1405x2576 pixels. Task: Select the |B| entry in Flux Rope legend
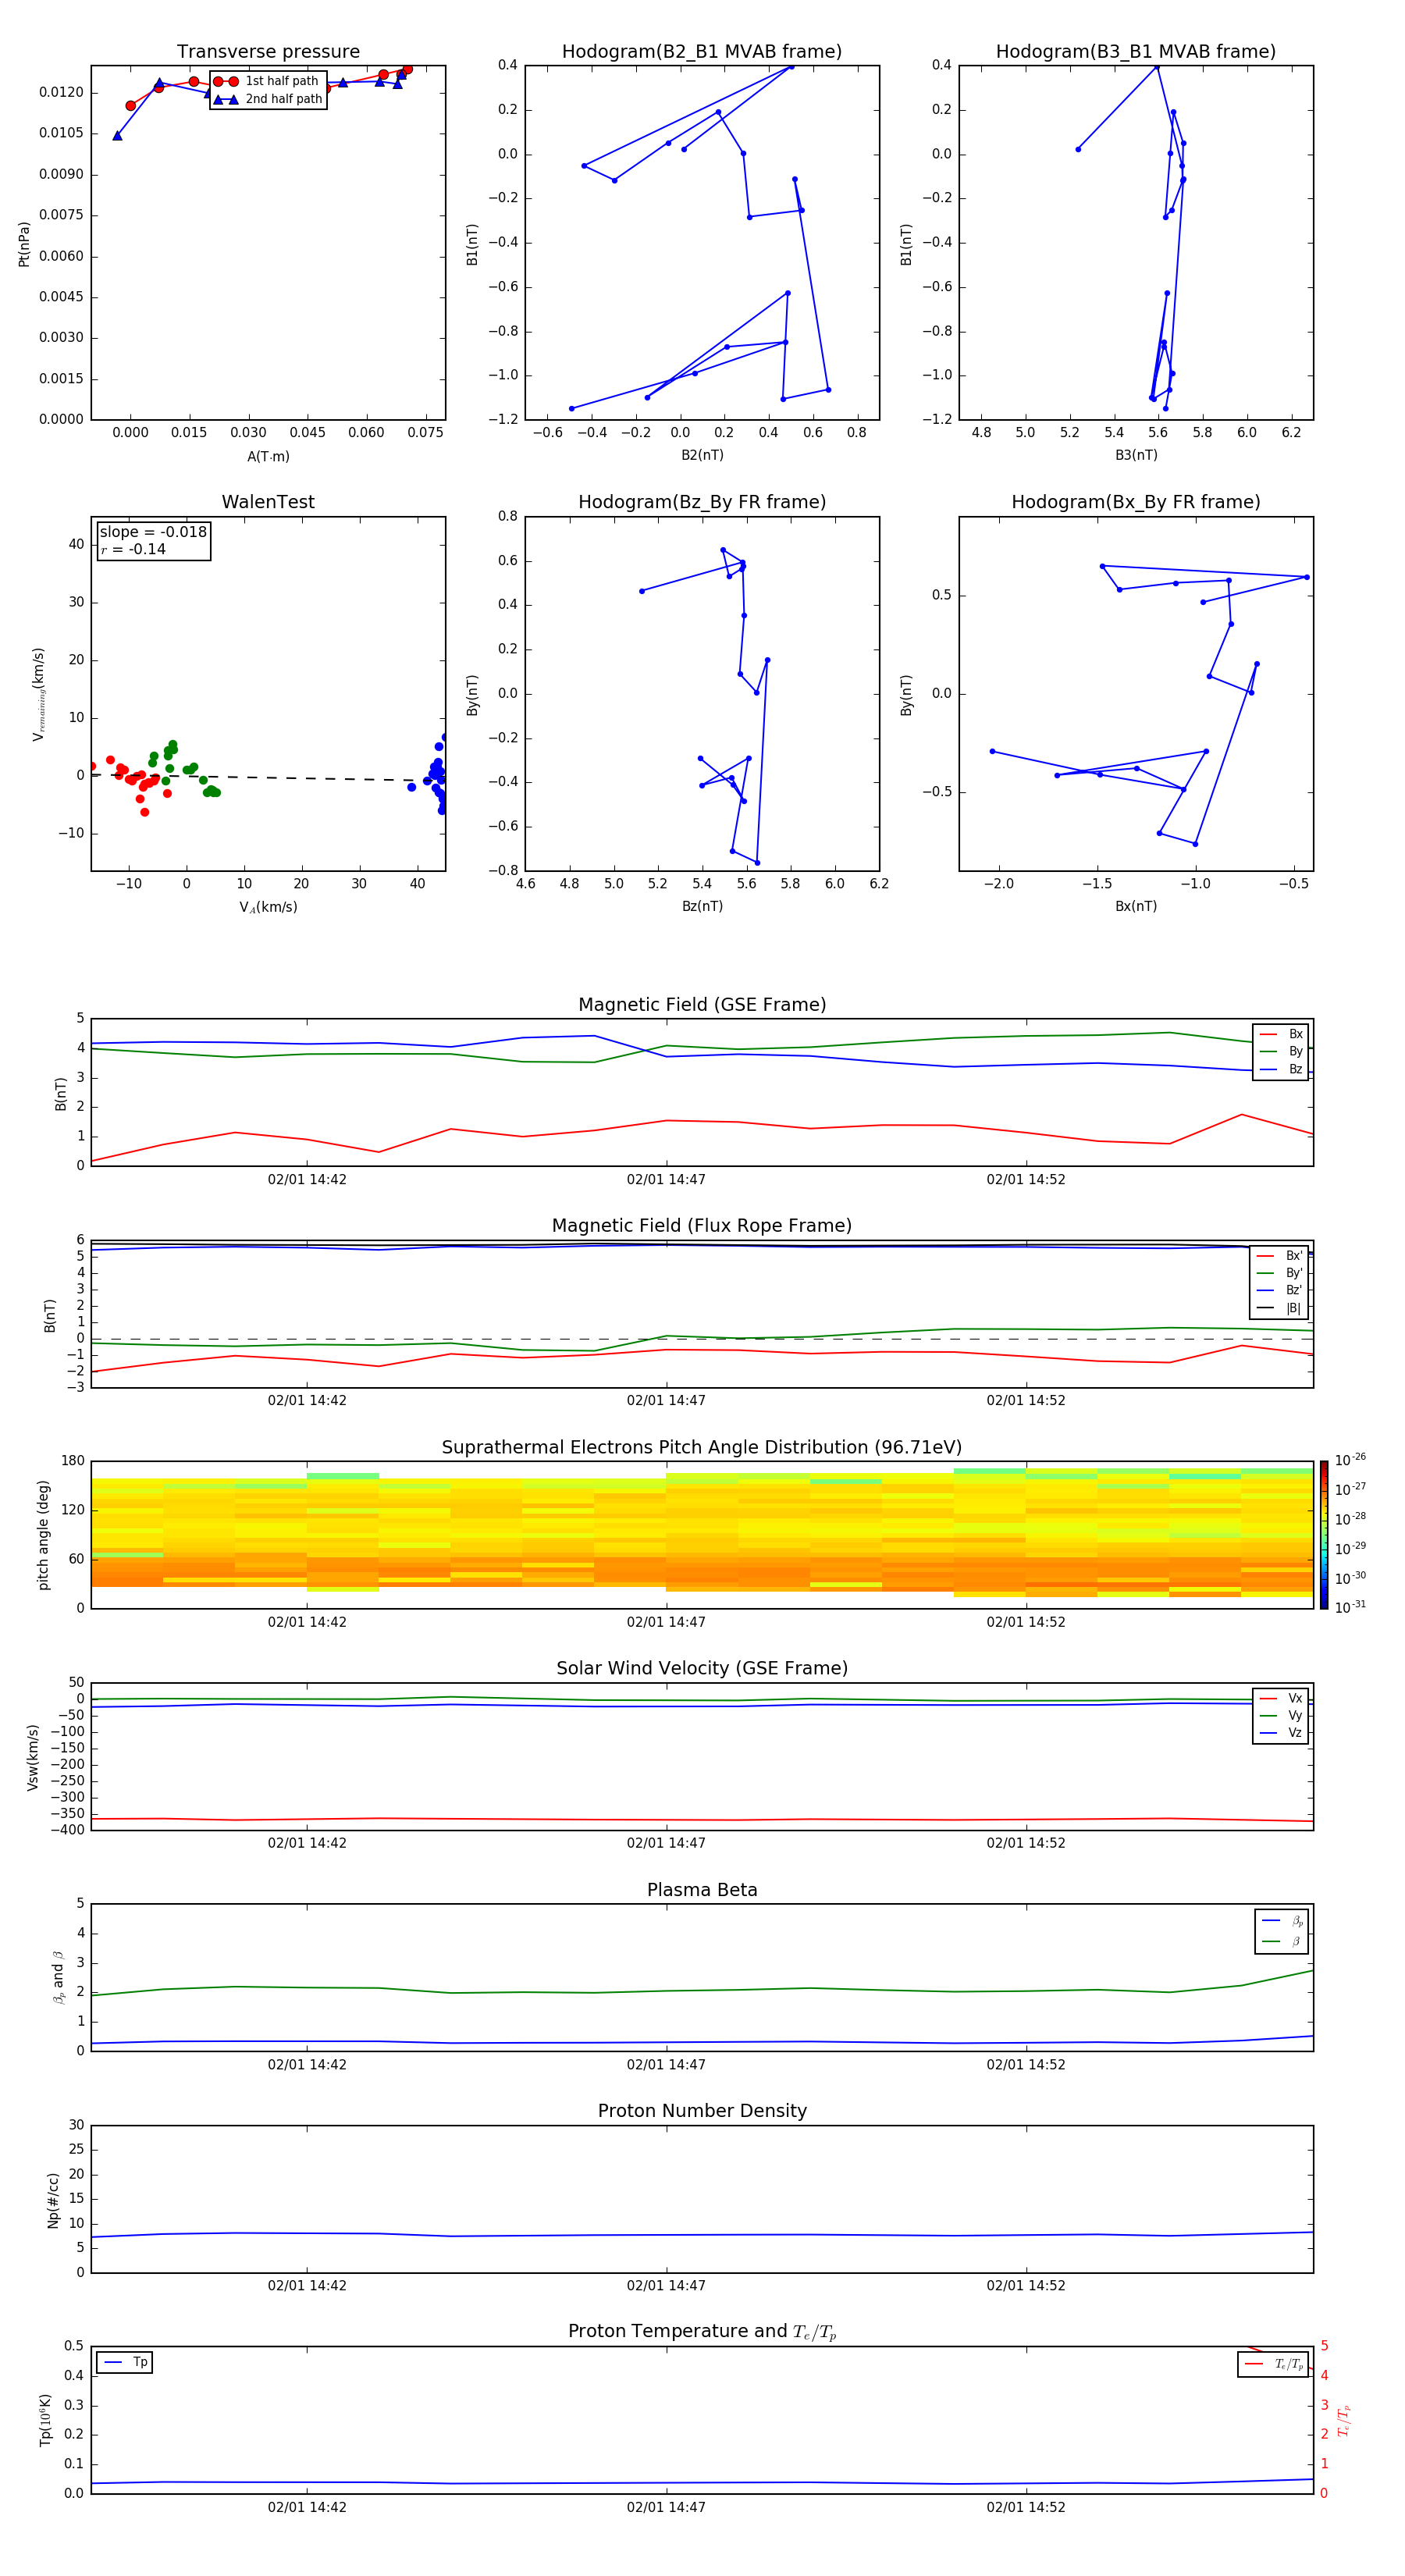[1280, 1309]
